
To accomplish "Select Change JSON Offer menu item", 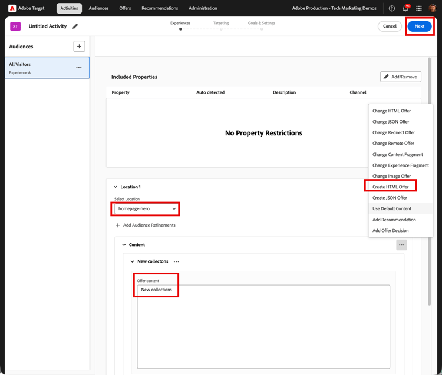I will pyautogui.click(x=400, y=122).
